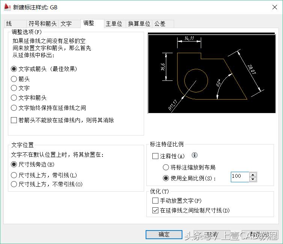Close the 新建标注样式 dialog
283x244 pixels.
click(275, 7)
